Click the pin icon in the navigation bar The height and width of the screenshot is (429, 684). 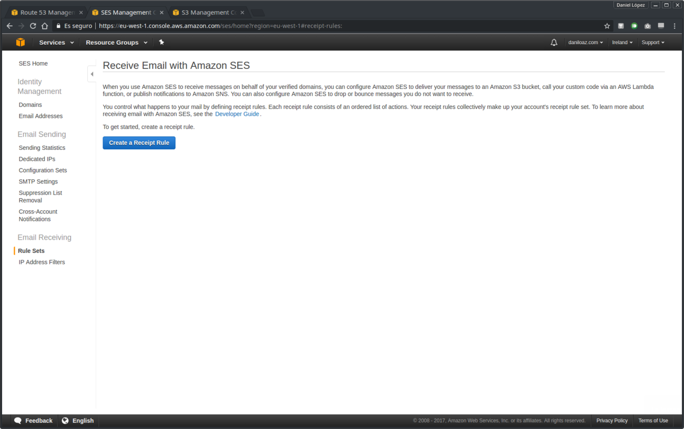click(x=162, y=42)
